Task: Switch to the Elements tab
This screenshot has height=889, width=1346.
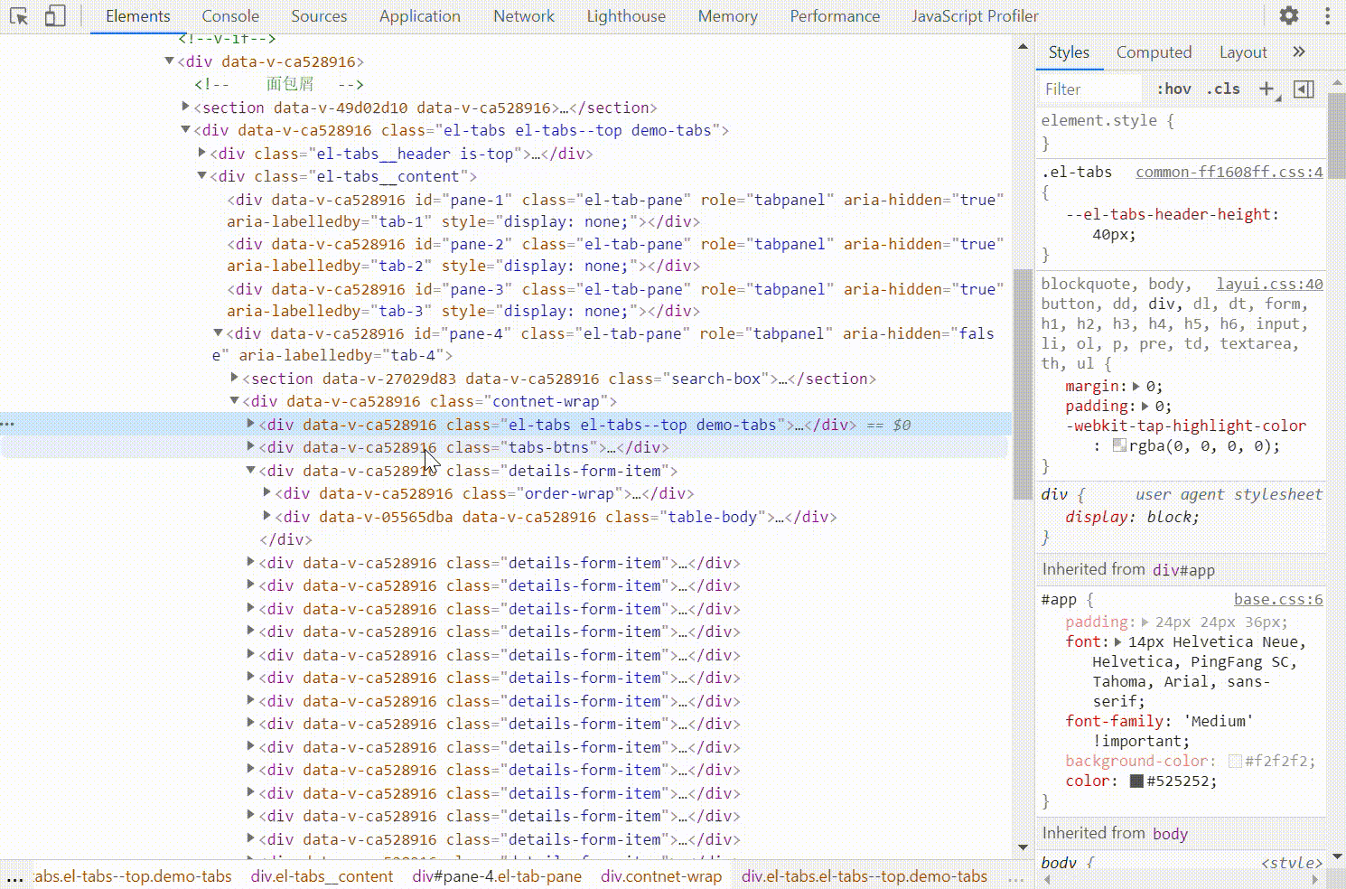Action: click(137, 16)
